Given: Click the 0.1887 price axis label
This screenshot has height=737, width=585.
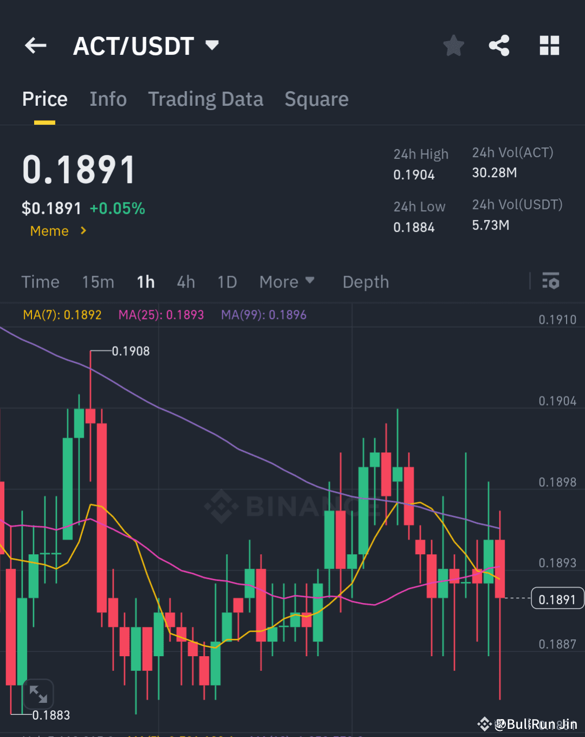Looking at the screenshot, I should pos(557,644).
